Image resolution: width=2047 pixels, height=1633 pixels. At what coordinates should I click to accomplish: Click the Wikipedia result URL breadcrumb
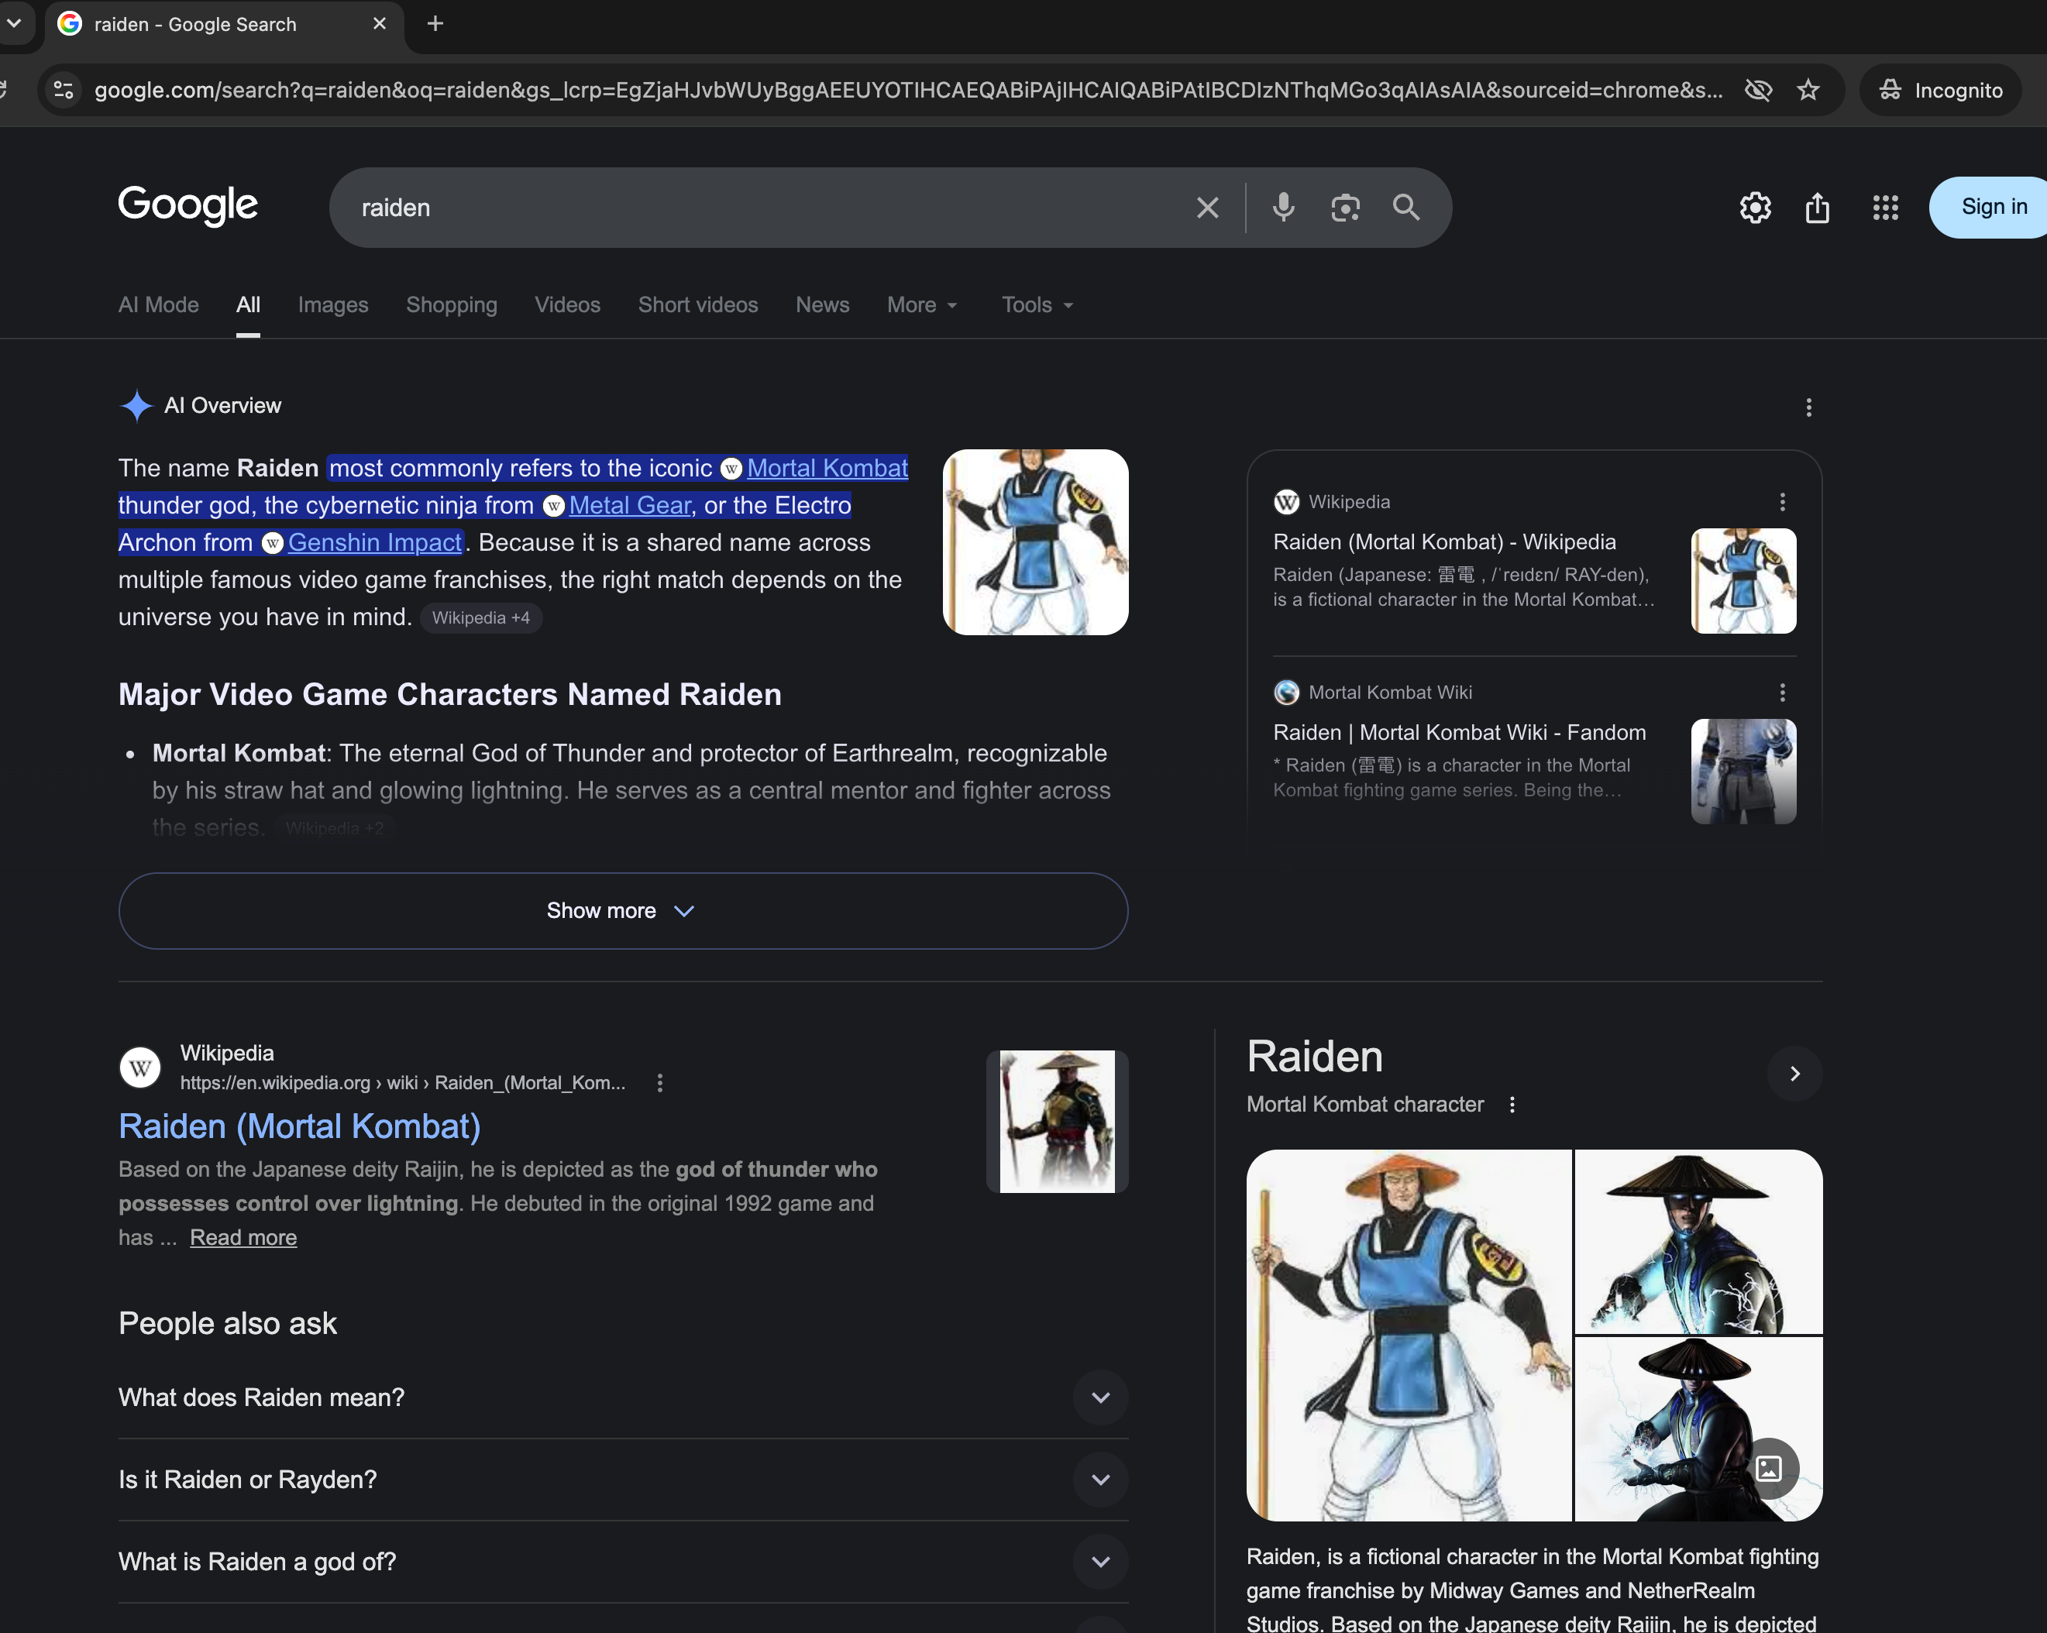click(403, 1083)
